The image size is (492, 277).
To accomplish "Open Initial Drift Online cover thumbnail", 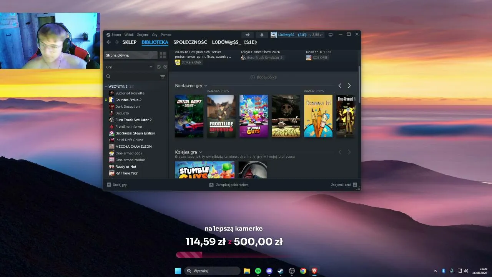I will [x=189, y=116].
